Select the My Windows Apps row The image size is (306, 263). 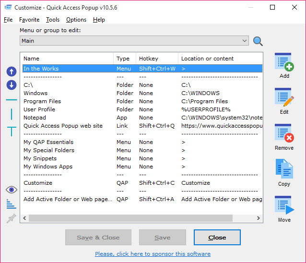pos(142,167)
